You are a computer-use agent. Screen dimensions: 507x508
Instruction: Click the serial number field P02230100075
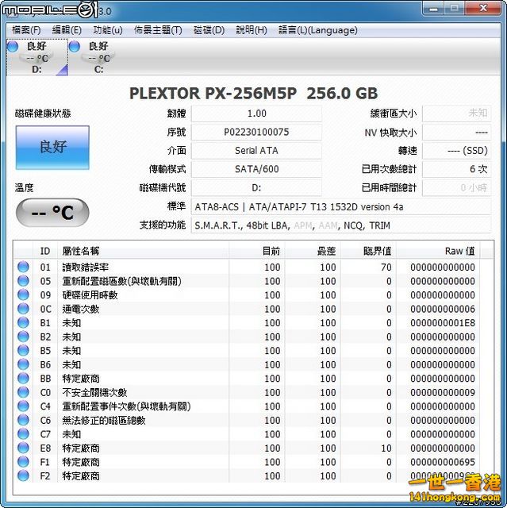(256, 133)
